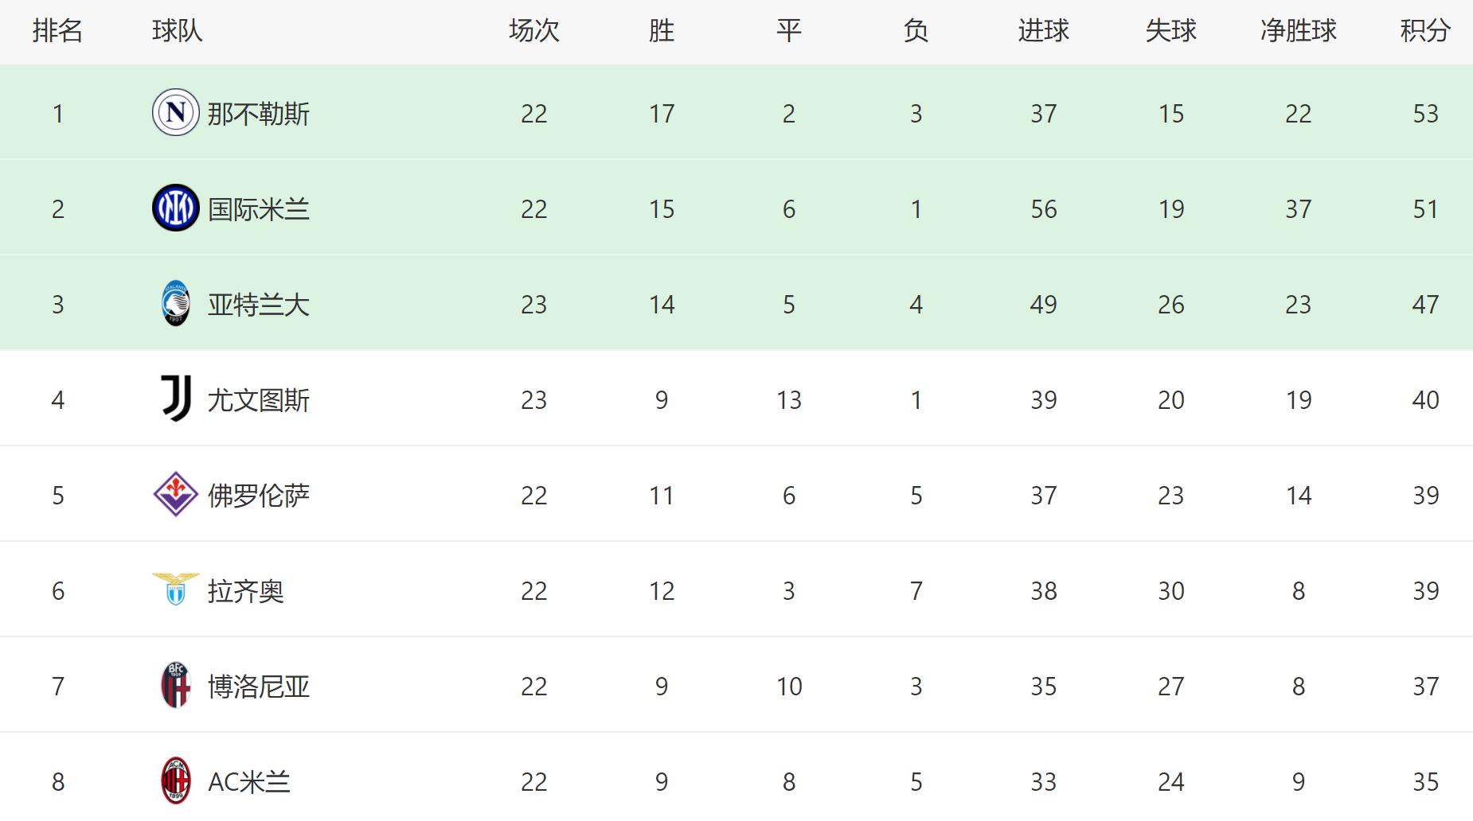Click the 积分 column header
1473x821 pixels.
click(1425, 31)
